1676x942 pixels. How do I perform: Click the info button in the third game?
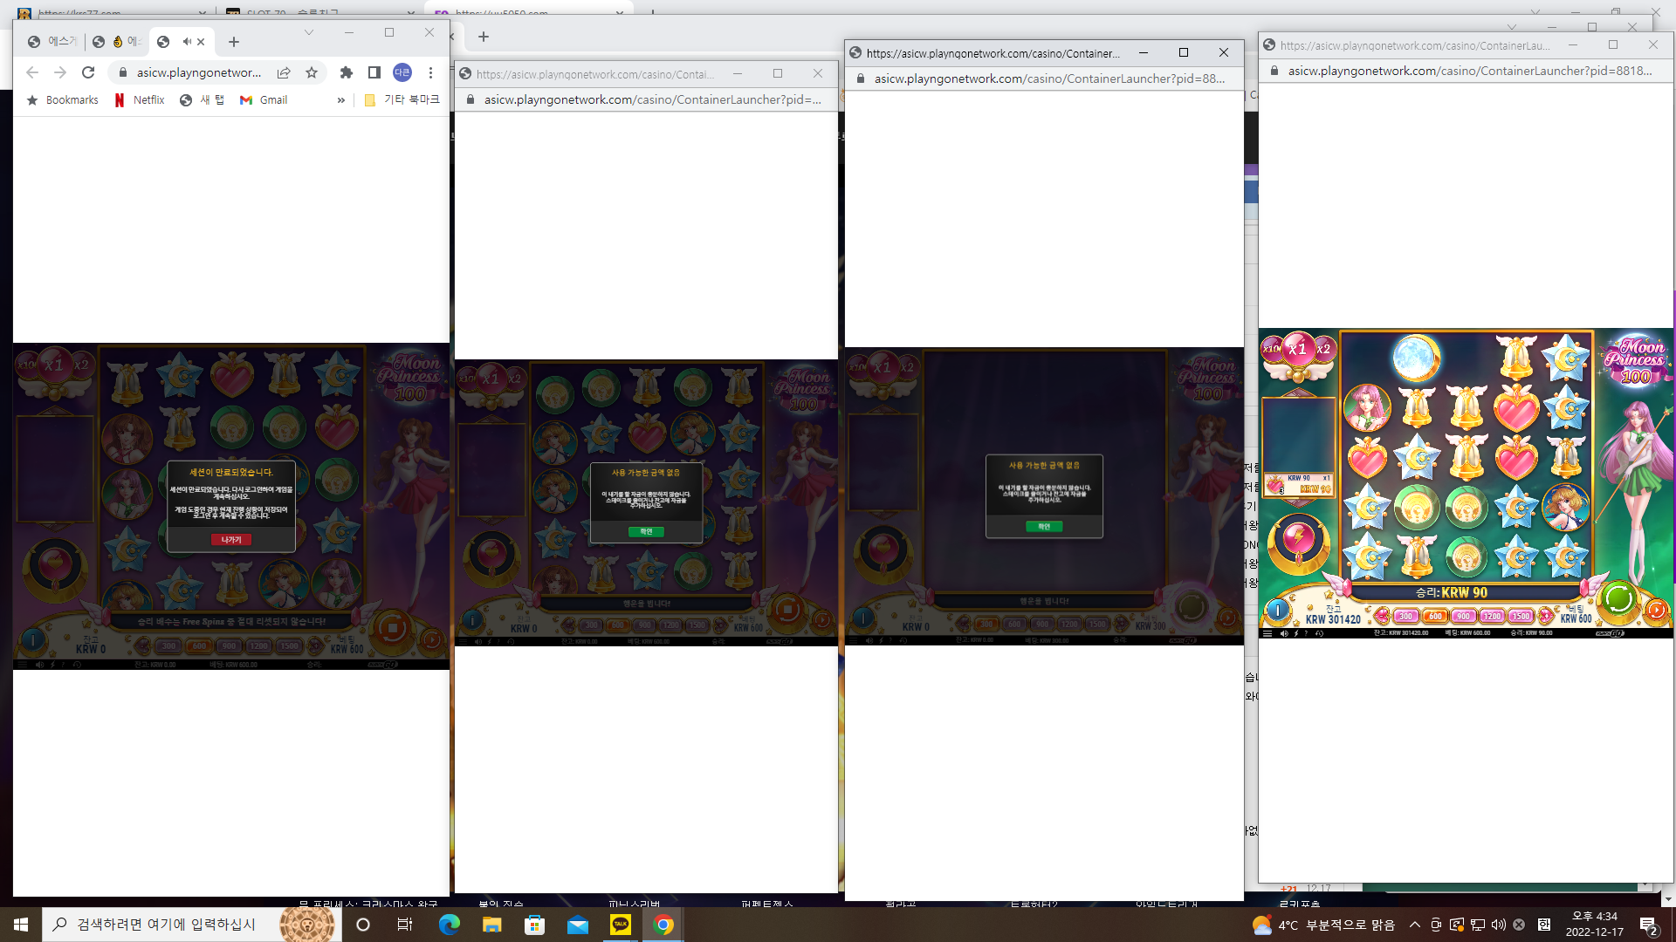pos(863,618)
